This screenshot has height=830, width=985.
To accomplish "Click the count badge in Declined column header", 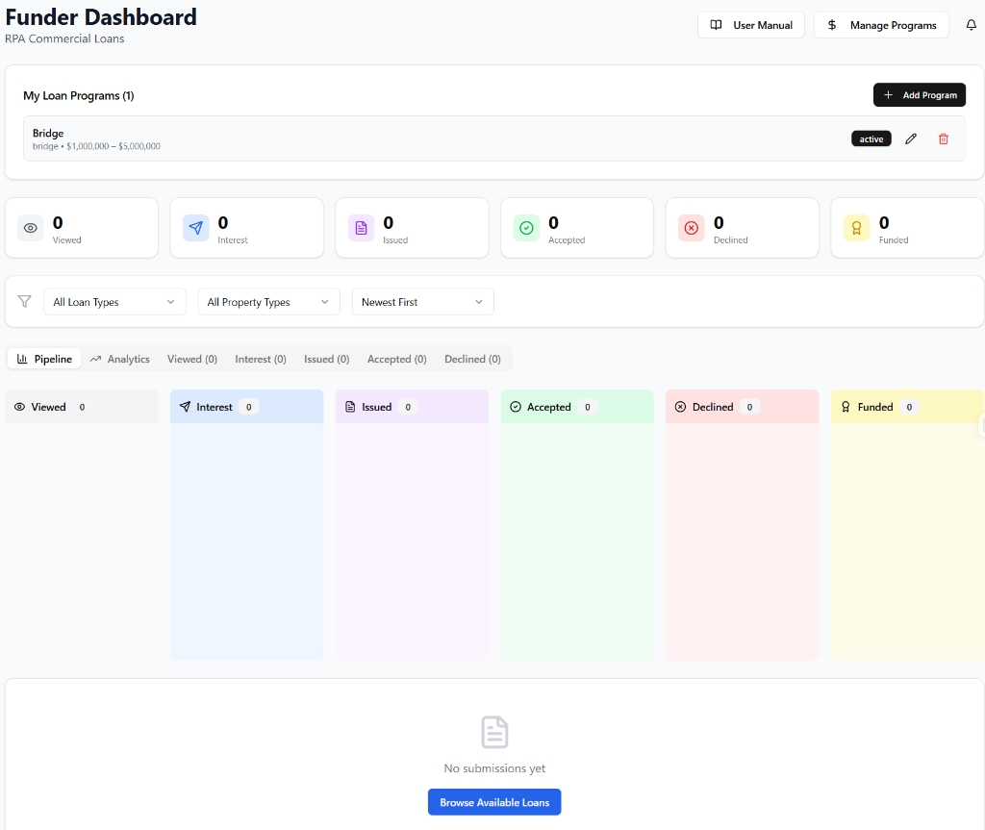I will [749, 407].
